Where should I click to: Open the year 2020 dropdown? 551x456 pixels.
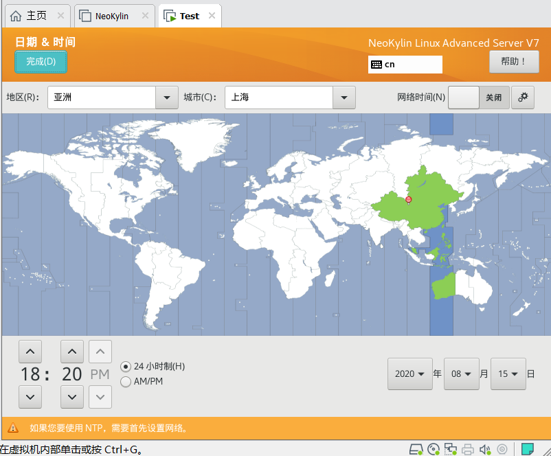pyautogui.click(x=409, y=374)
